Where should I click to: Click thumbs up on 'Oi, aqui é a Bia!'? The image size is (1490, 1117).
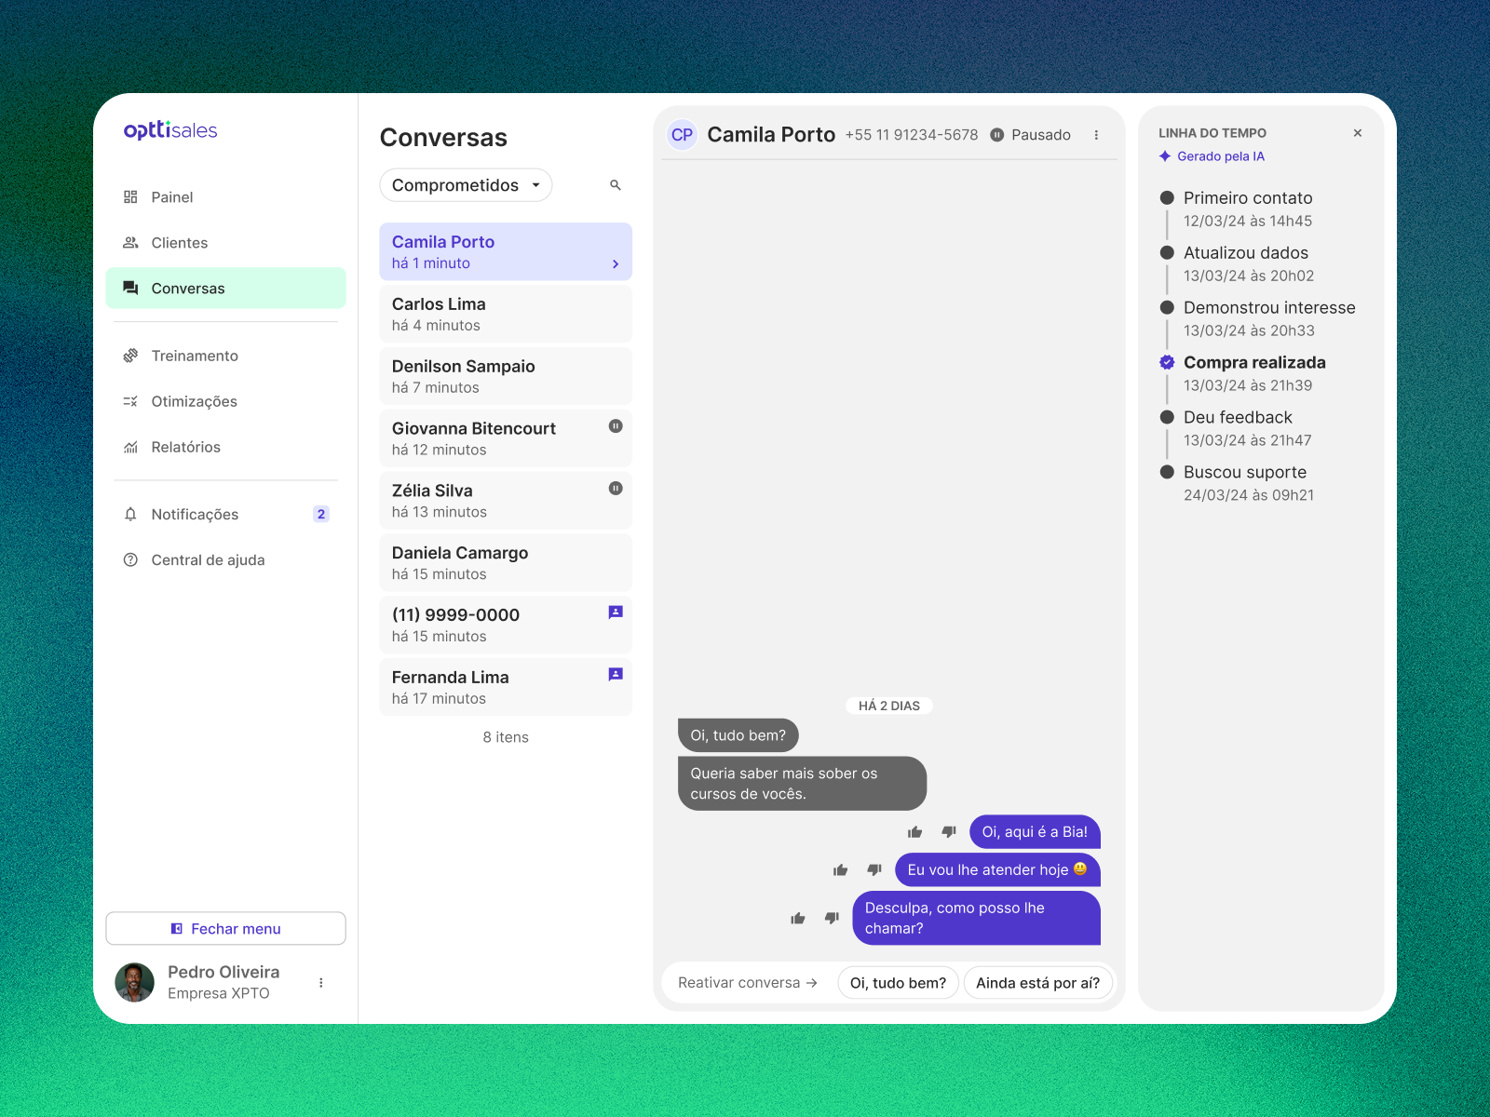coord(915,832)
